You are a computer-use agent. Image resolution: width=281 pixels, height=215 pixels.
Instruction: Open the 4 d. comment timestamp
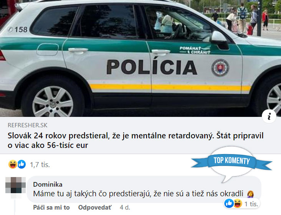click(125, 207)
